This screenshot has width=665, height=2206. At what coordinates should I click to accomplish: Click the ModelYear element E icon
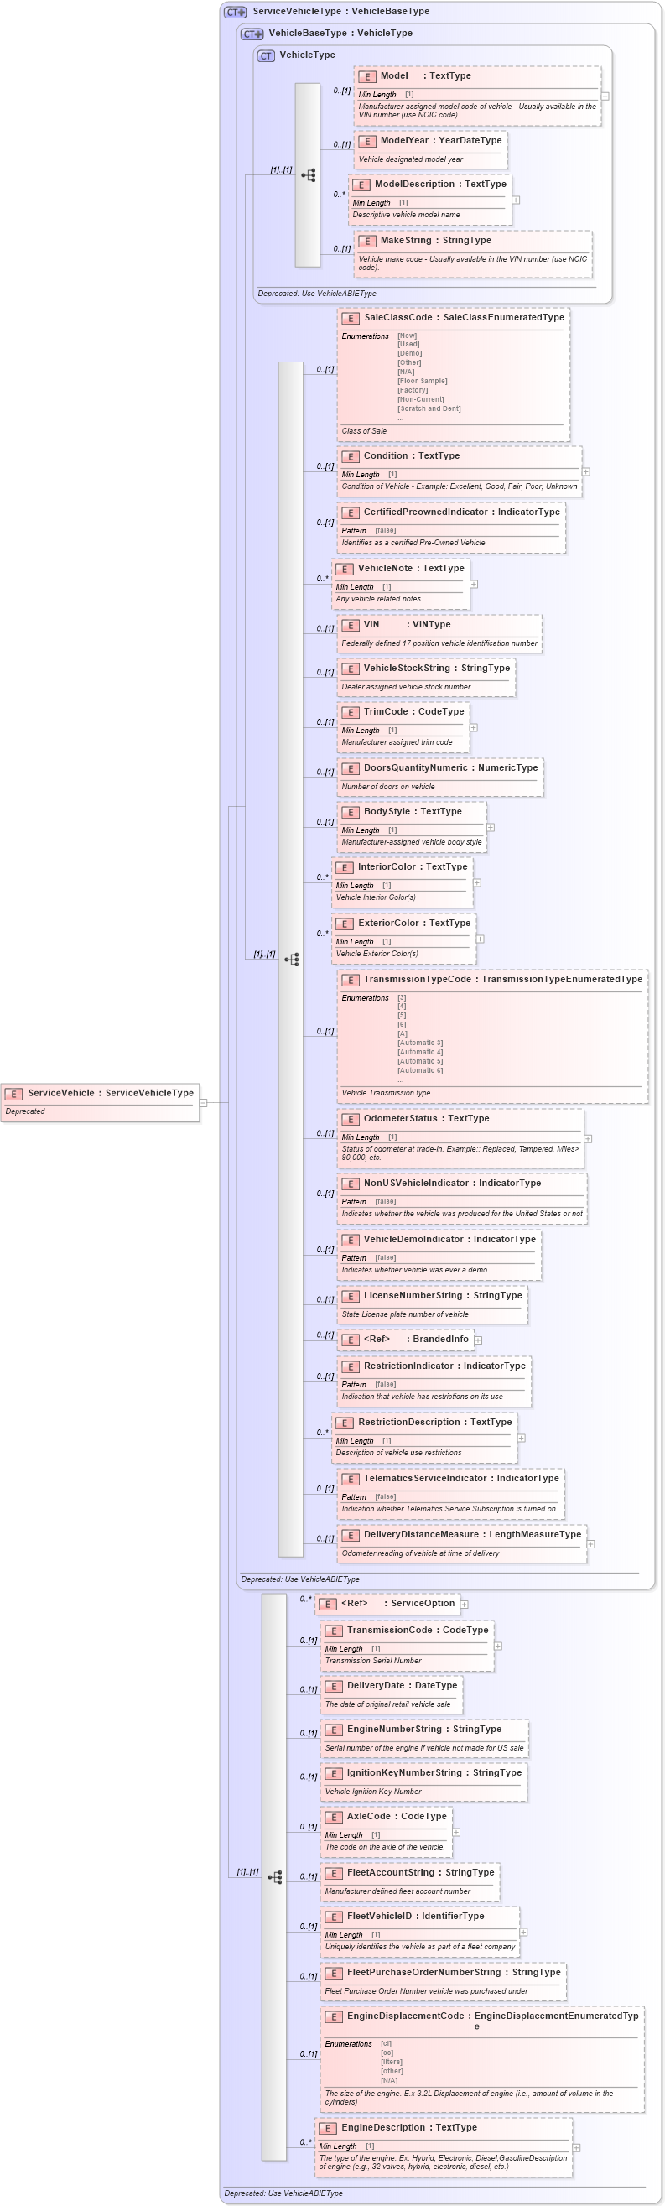tap(366, 141)
